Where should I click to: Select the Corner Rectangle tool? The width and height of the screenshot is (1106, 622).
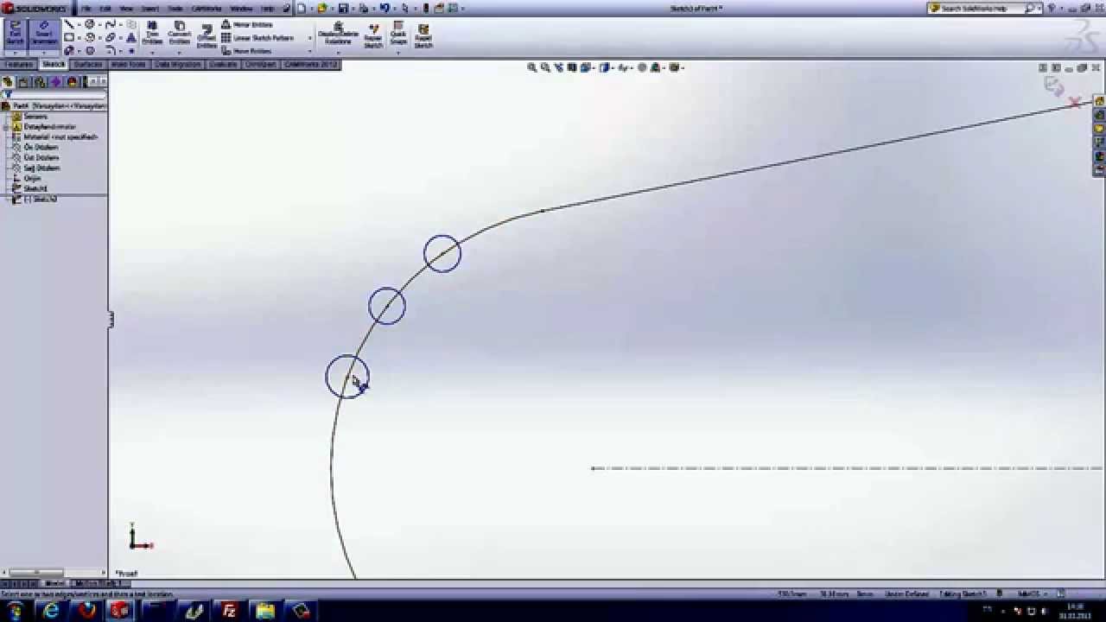pyautogui.click(x=69, y=38)
